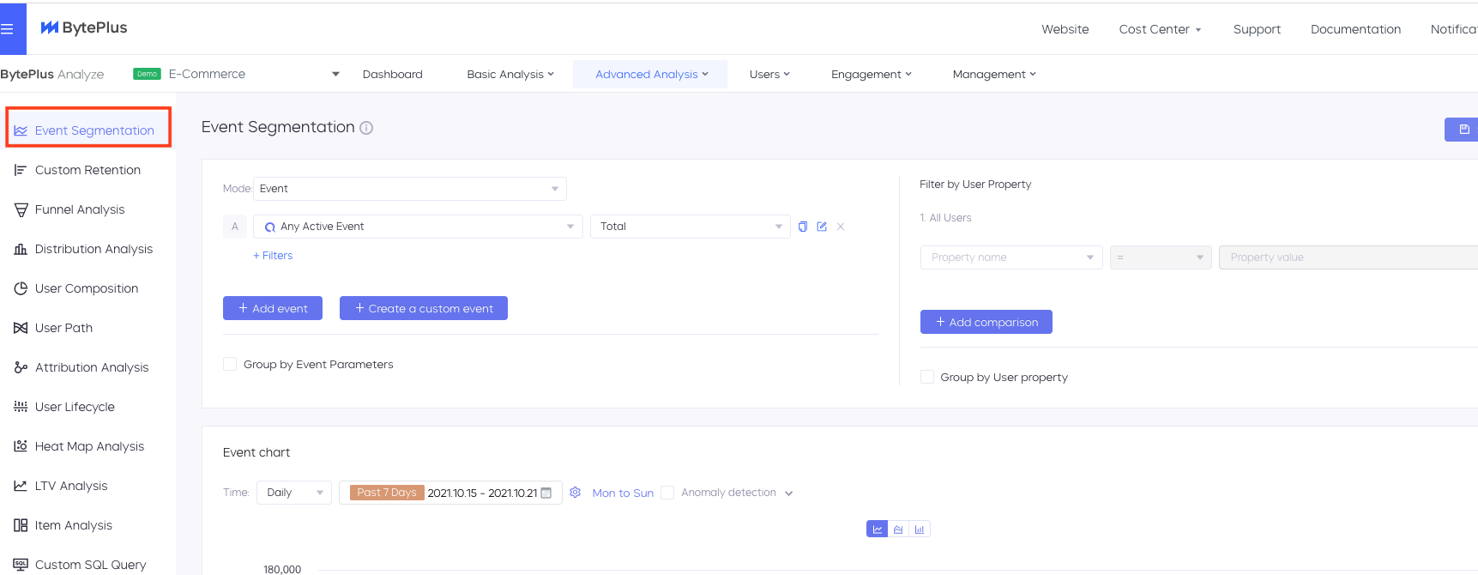The width and height of the screenshot is (1478, 575).
Task: Open Funnel Analysis via its funnel icon
Action: [x=21, y=209]
